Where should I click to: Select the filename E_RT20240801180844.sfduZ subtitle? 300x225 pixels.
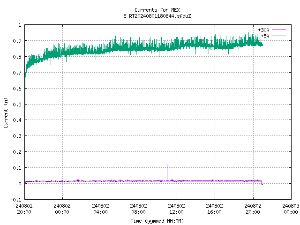pos(157,16)
